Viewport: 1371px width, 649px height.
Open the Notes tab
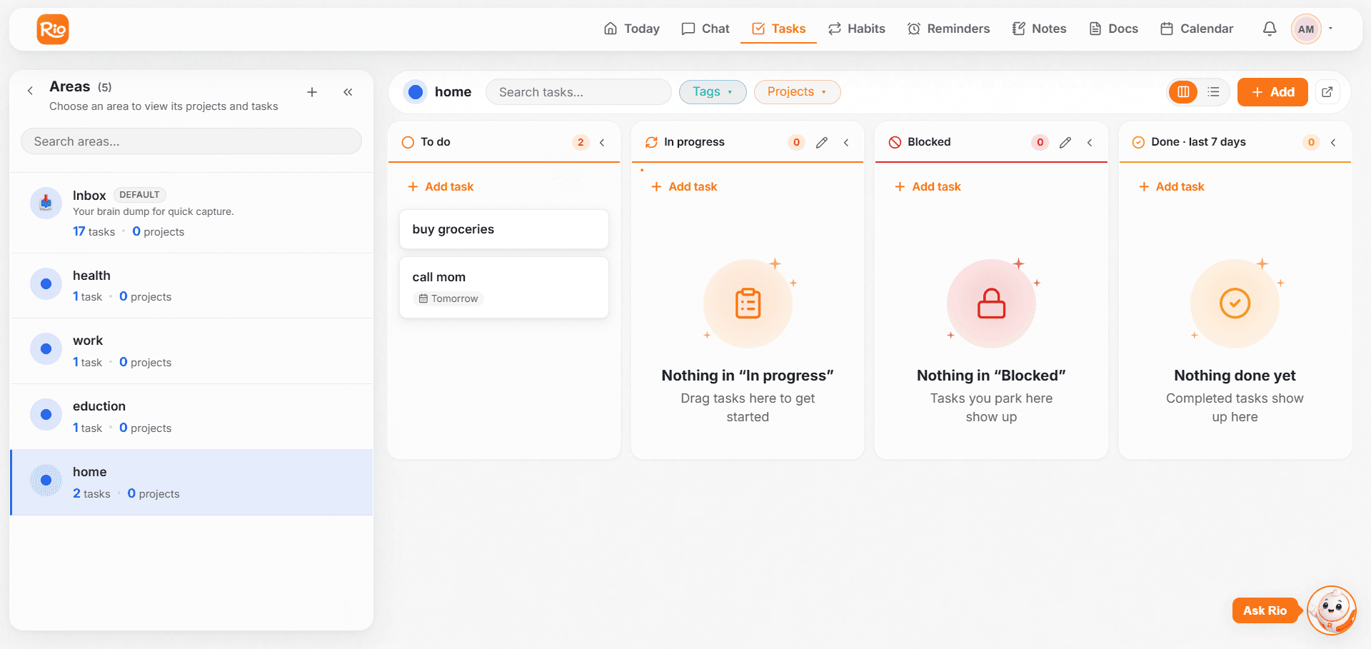tap(1039, 29)
